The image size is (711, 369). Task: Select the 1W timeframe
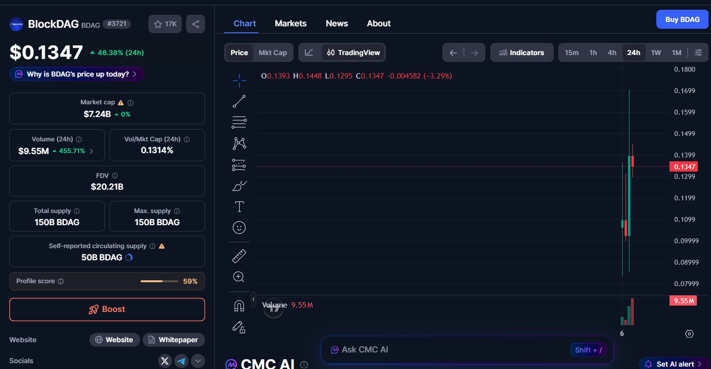[x=656, y=52]
